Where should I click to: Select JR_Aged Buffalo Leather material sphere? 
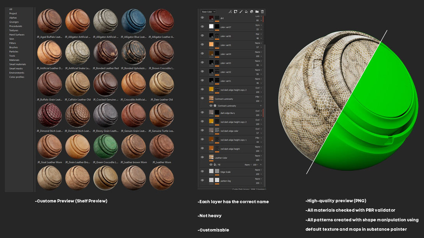coord(49,21)
